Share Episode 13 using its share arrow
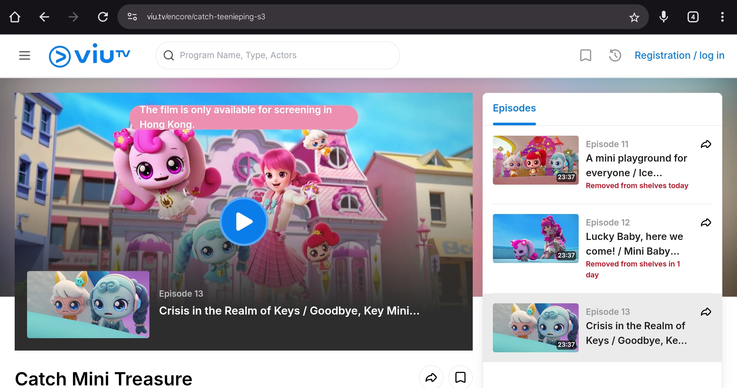 pos(706,311)
